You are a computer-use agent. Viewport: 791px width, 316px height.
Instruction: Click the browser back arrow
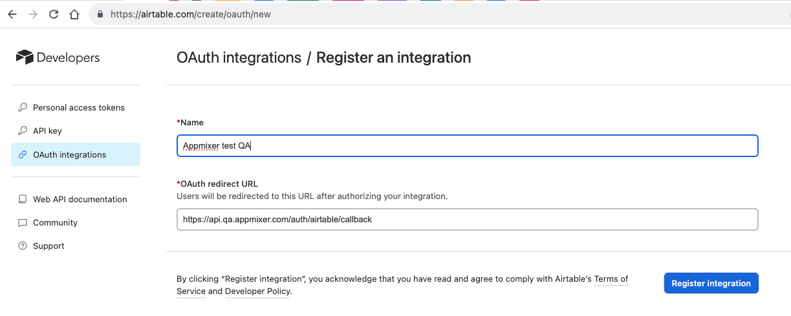[x=12, y=14]
